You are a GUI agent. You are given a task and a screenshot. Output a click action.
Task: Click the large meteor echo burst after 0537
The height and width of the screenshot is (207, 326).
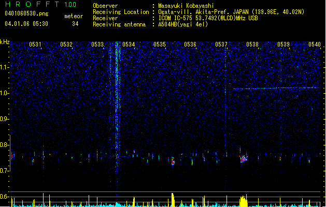pos(244,159)
